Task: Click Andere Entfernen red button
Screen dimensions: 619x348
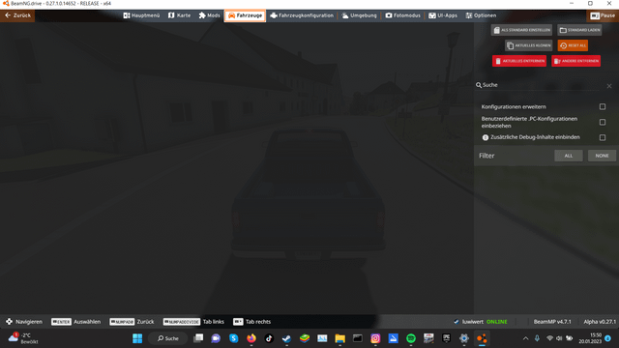Action: [575, 61]
